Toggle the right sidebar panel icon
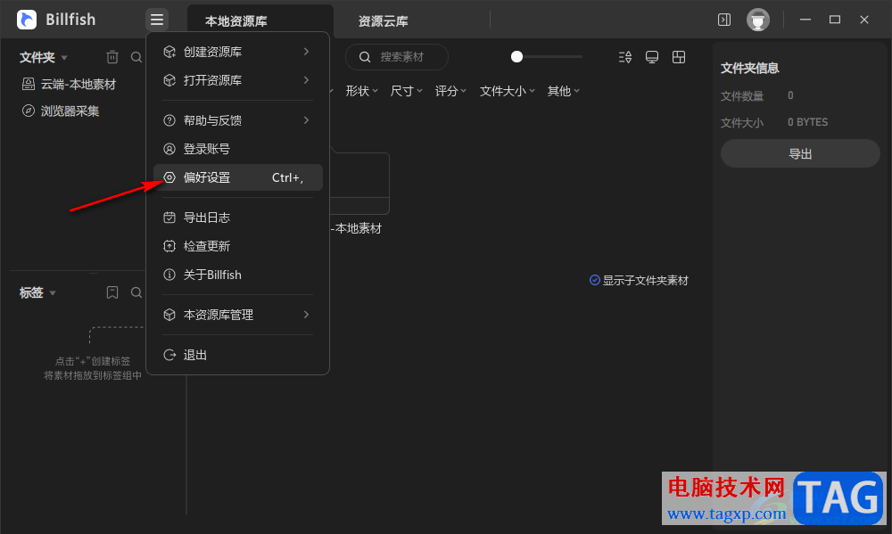The image size is (892, 534). click(x=724, y=20)
